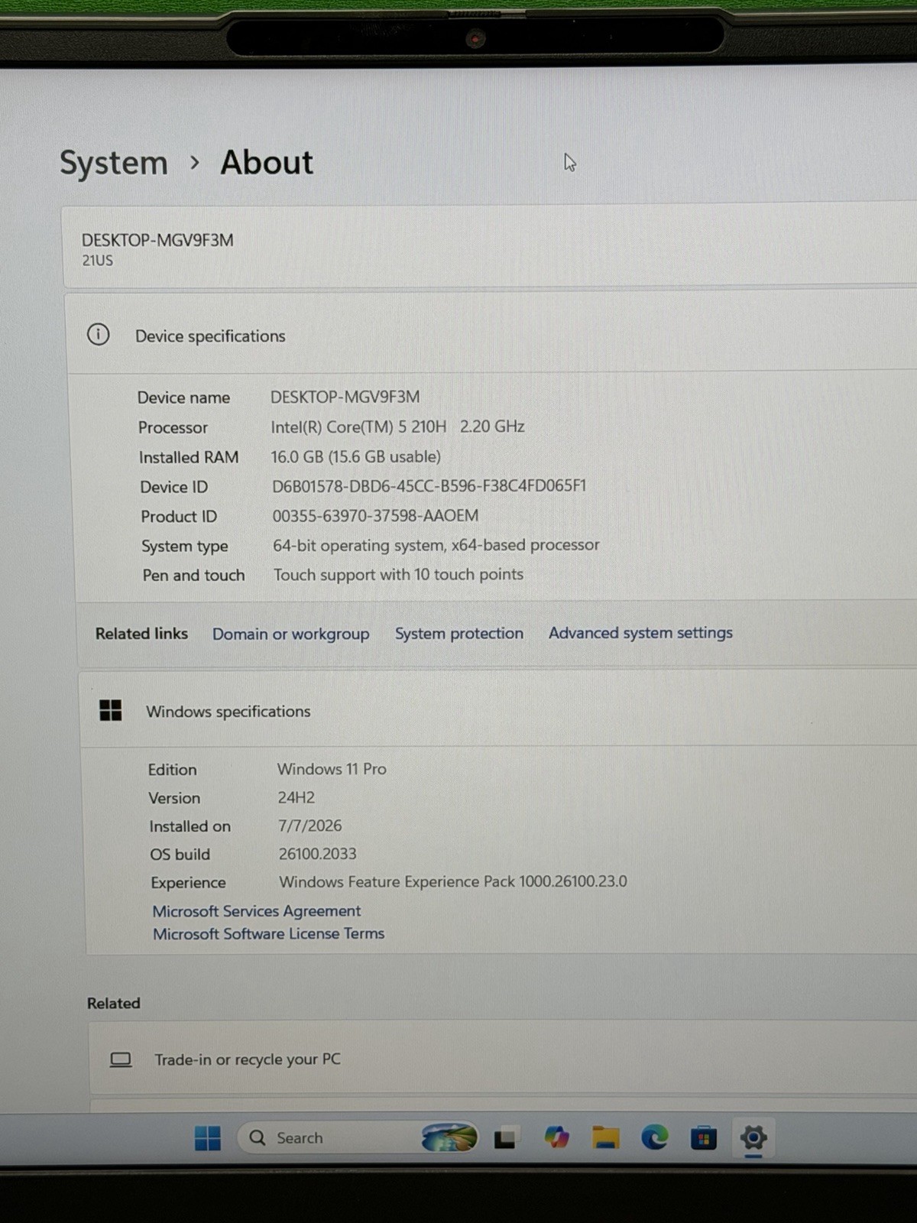This screenshot has height=1223, width=917.
Task: Click the Device specifications info icon
Action: 99,334
